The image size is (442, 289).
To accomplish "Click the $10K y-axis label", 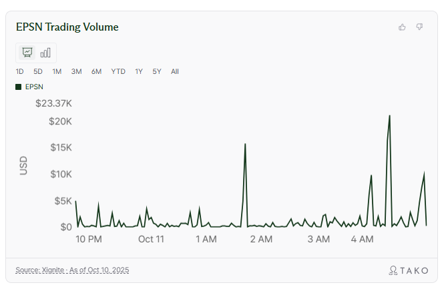I will point(61,174).
